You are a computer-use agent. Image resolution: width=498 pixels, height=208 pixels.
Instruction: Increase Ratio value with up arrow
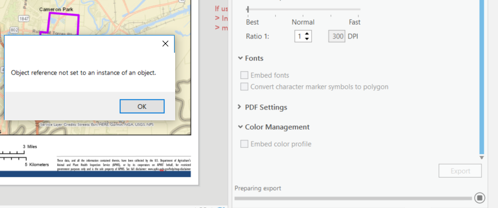point(307,34)
